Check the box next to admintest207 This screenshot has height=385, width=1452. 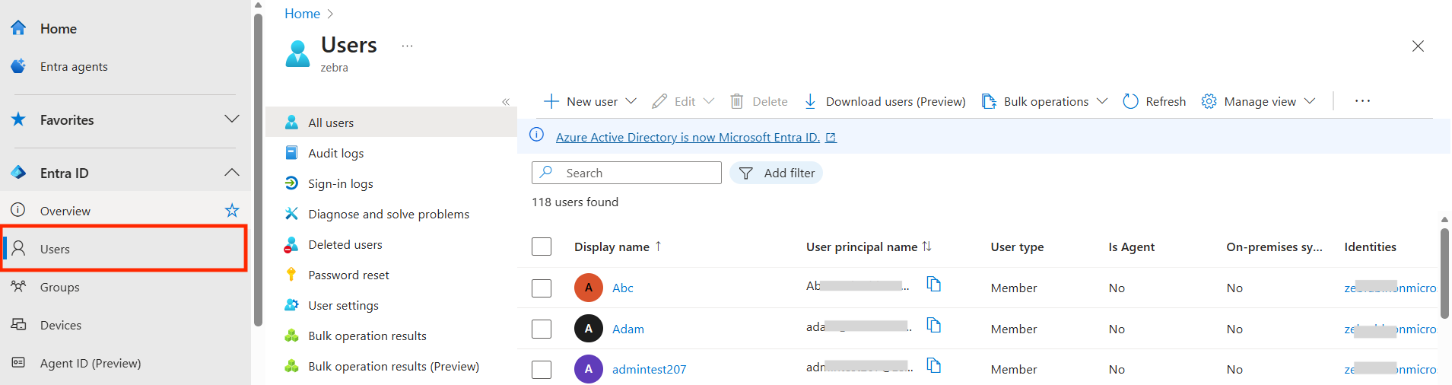[542, 369]
